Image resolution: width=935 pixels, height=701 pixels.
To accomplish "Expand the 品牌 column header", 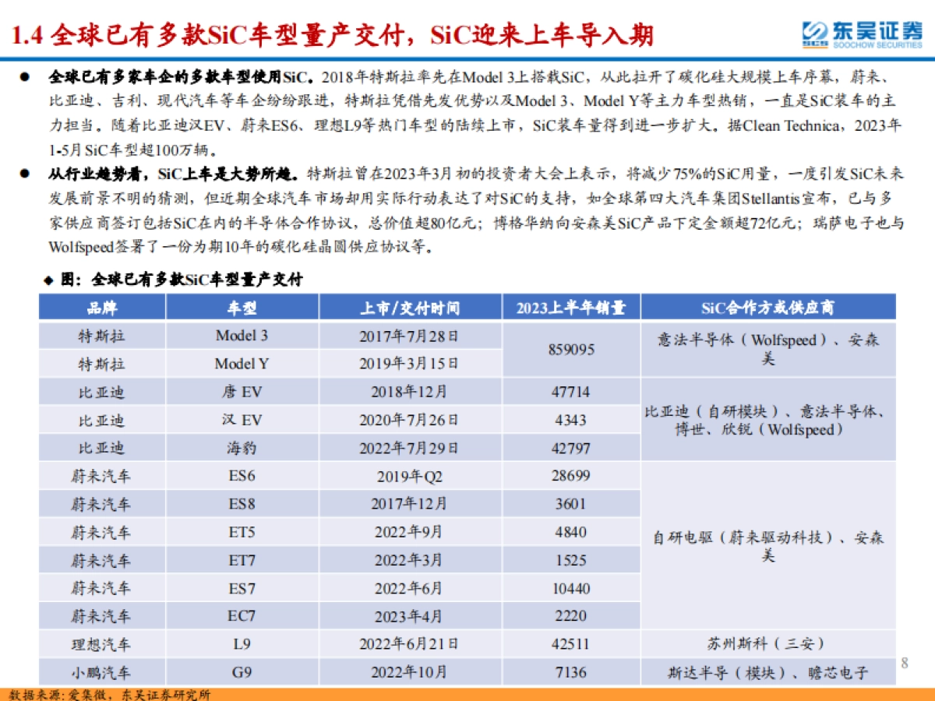I will [101, 307].
